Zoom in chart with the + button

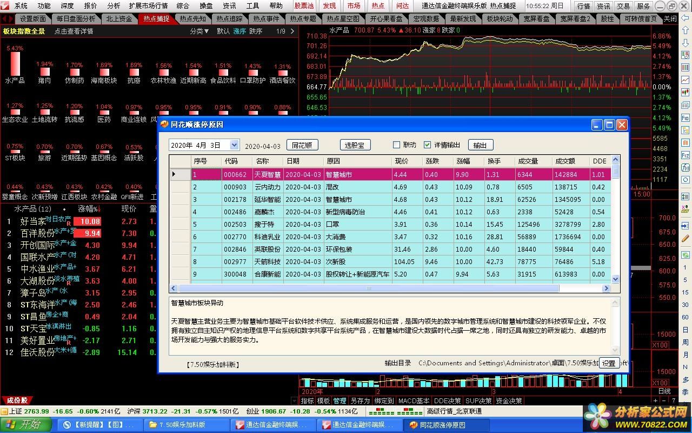[x=655, y=401]
